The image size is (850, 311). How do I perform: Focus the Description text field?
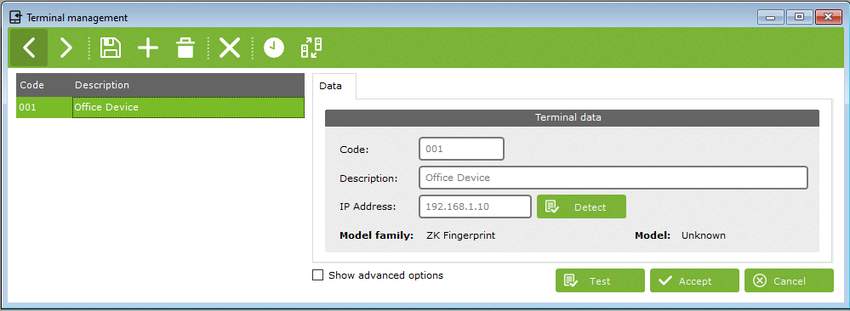[613, 178]
